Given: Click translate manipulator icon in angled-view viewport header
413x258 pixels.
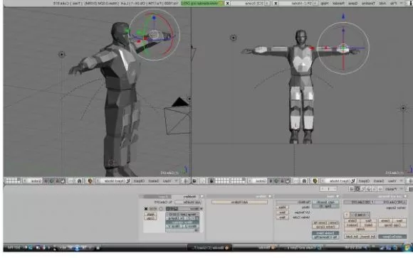Looking at the screenshot, I should 58,181.
